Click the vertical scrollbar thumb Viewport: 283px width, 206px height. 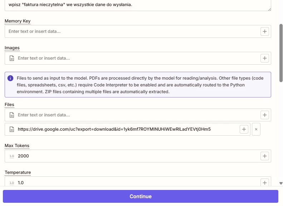tap(281, 53)
